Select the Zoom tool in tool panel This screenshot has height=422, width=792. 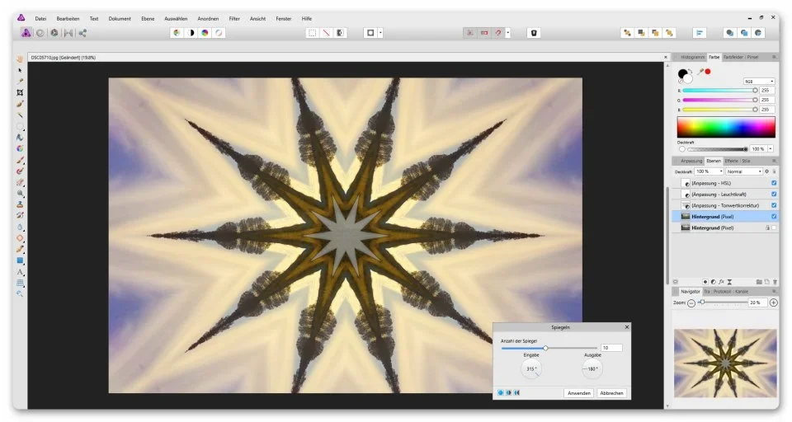[20, 293]
